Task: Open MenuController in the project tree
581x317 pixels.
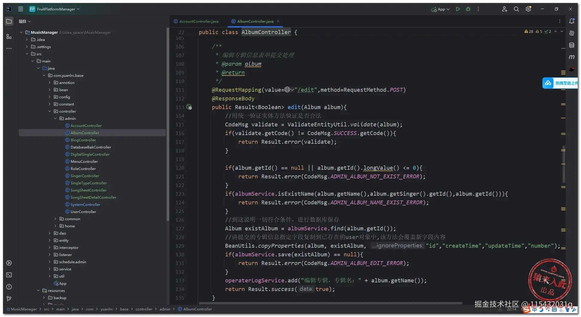Action: [84, 162]
